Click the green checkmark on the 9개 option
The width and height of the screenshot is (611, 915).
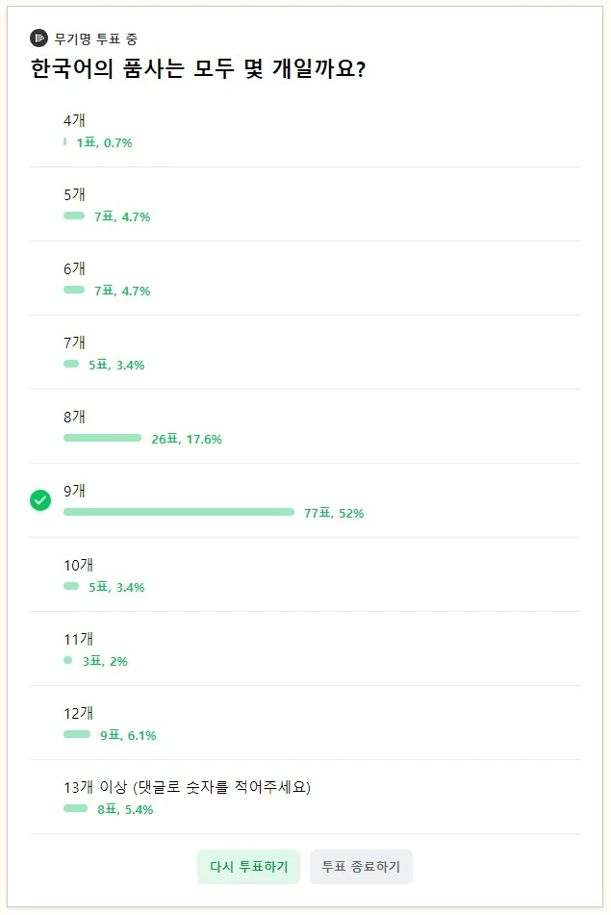(x=40, y=500)
